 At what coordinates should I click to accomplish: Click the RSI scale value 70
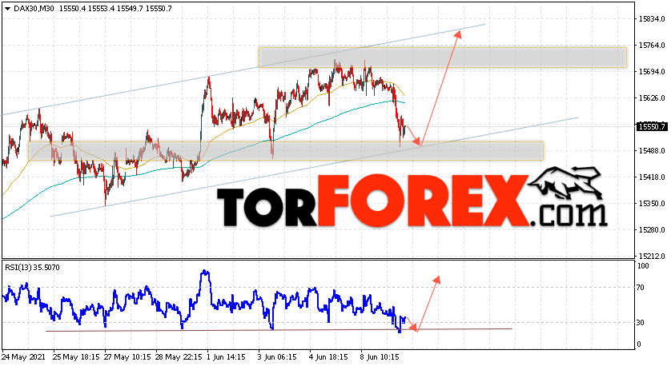(641, 288)
